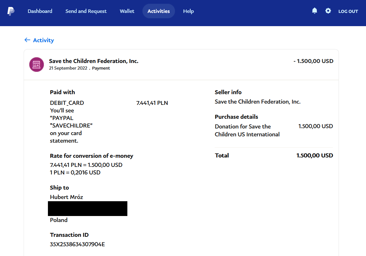Click the Purchase details heading
Screen dimensions: 366x256
pos(236,117)
